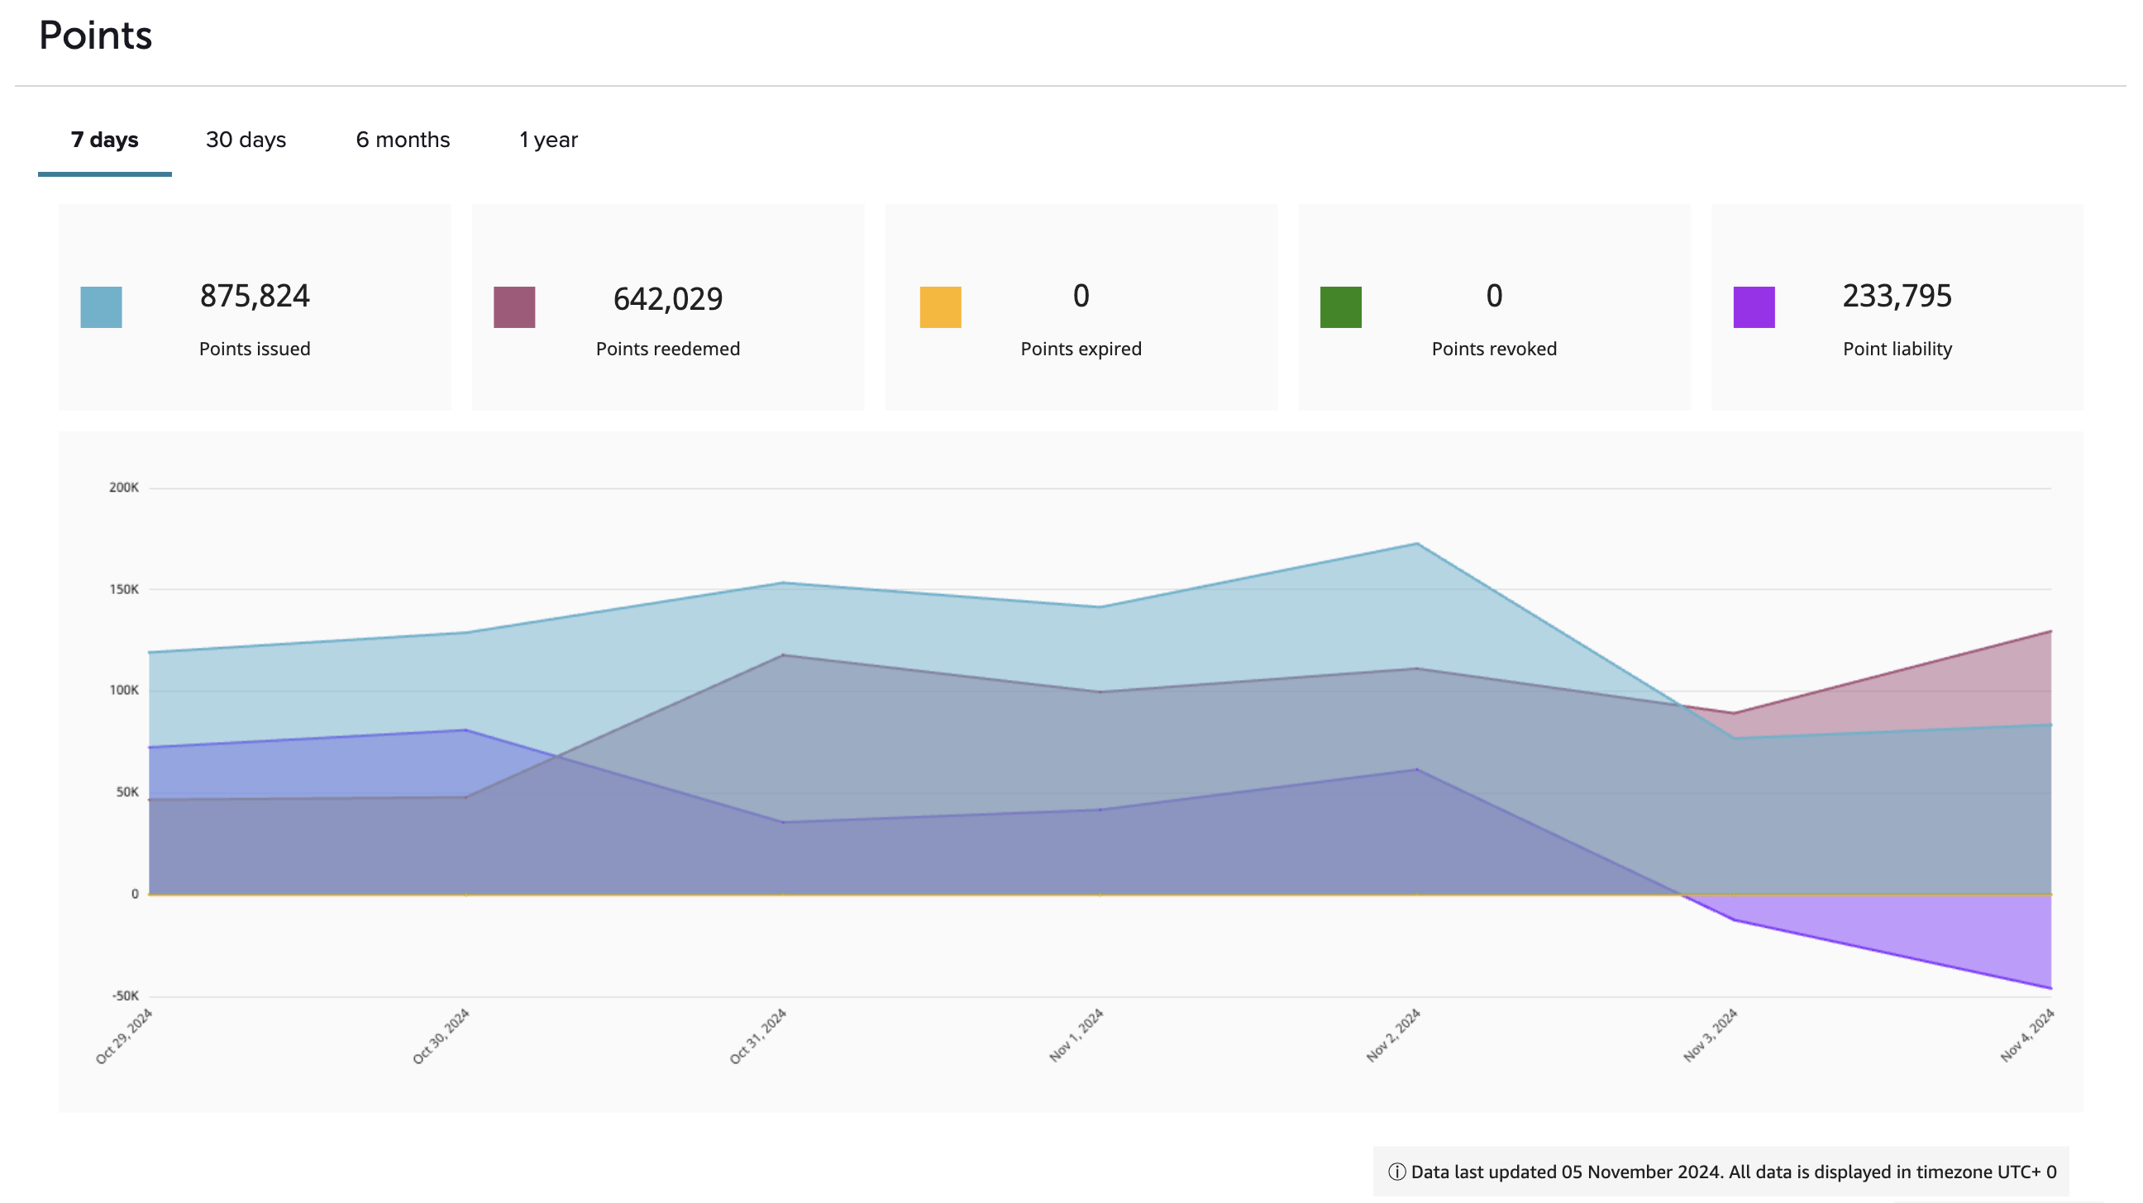2143x1203 pixels.
Task: Click the blue Points issued swatch
Action: [101, 307]
